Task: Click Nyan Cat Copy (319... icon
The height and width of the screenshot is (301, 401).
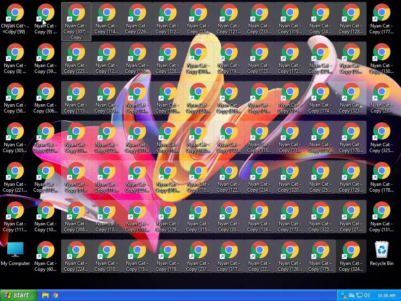Action: [x=290, y=19]
